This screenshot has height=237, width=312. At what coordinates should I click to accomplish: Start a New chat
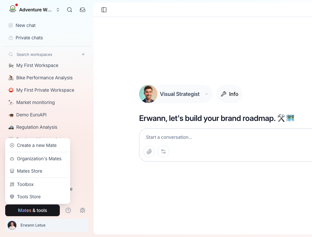tap(47, 25)
